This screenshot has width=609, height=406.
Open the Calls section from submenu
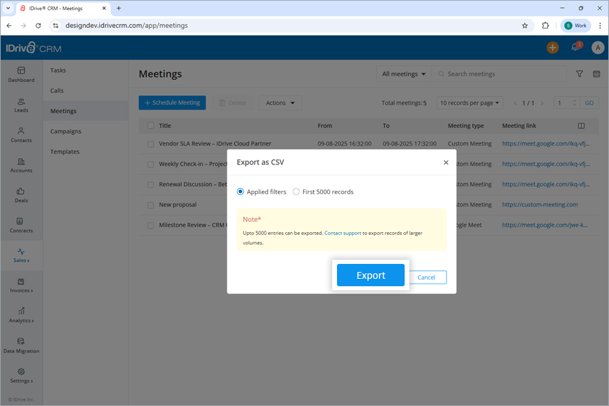click(57, 90)
